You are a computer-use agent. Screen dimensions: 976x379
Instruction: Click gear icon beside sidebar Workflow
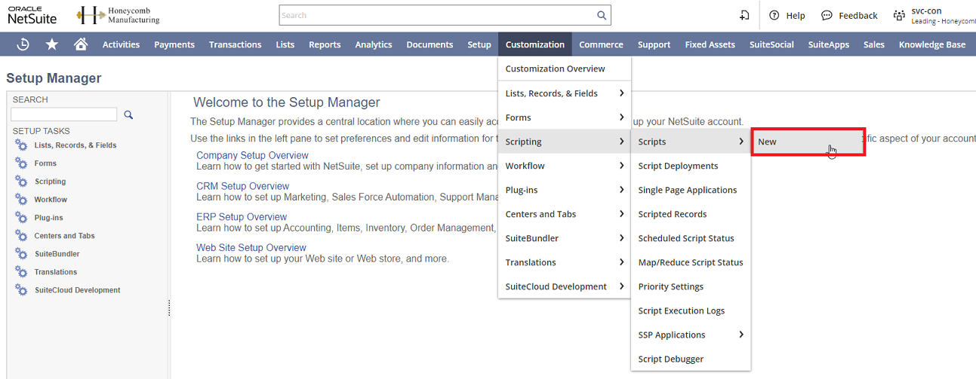pos(21,200)
